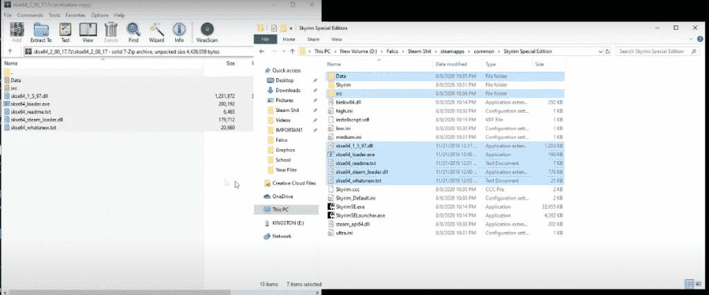
Task: Open Explorer Help question mark icon
Action: click(699, 39)
